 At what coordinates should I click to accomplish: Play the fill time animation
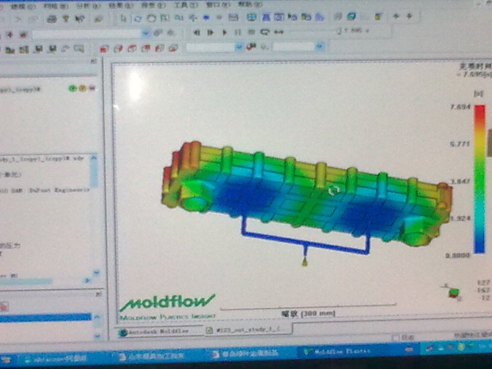pos(224,31)
